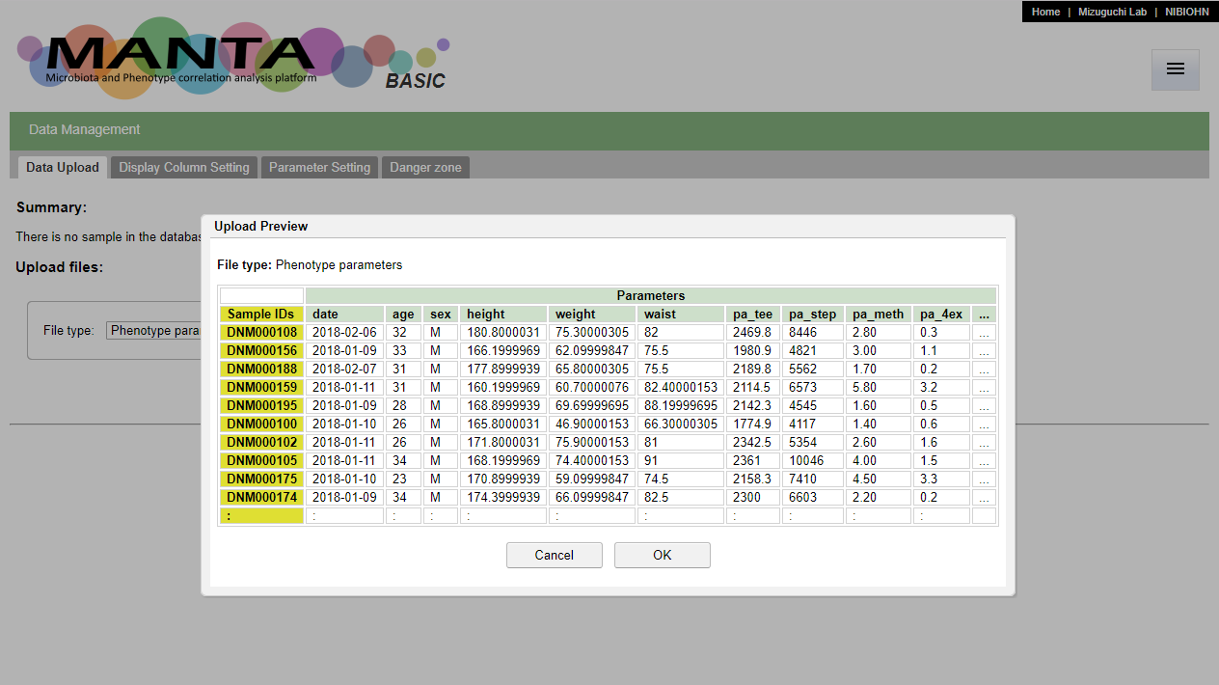
Task: Click date cell 2018-02-07
Action: click(x=344, y=369)
